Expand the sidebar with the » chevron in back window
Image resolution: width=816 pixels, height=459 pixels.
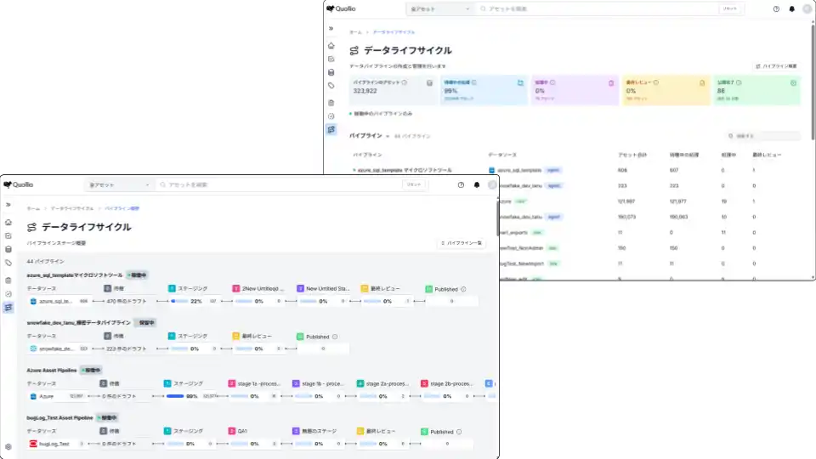331,28
